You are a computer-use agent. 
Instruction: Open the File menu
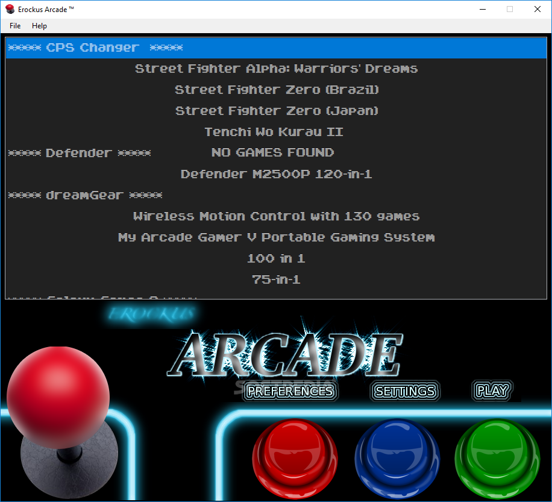click(x=15, y=26)
